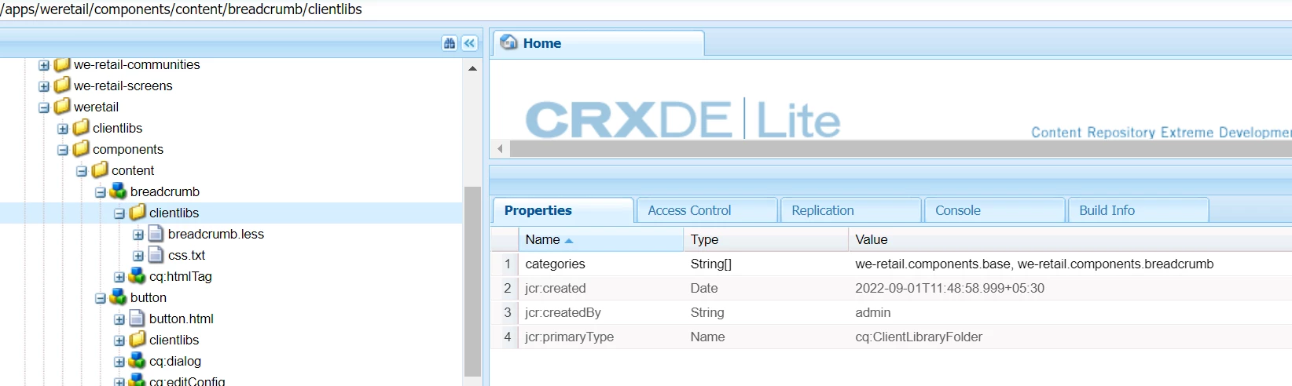Select the Home tab

tap(599, 43)
